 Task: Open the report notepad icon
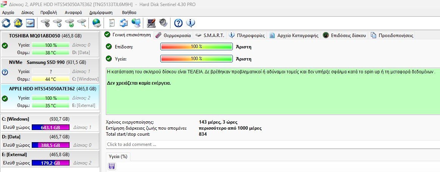pyautogui.click(x=112, y=23)
